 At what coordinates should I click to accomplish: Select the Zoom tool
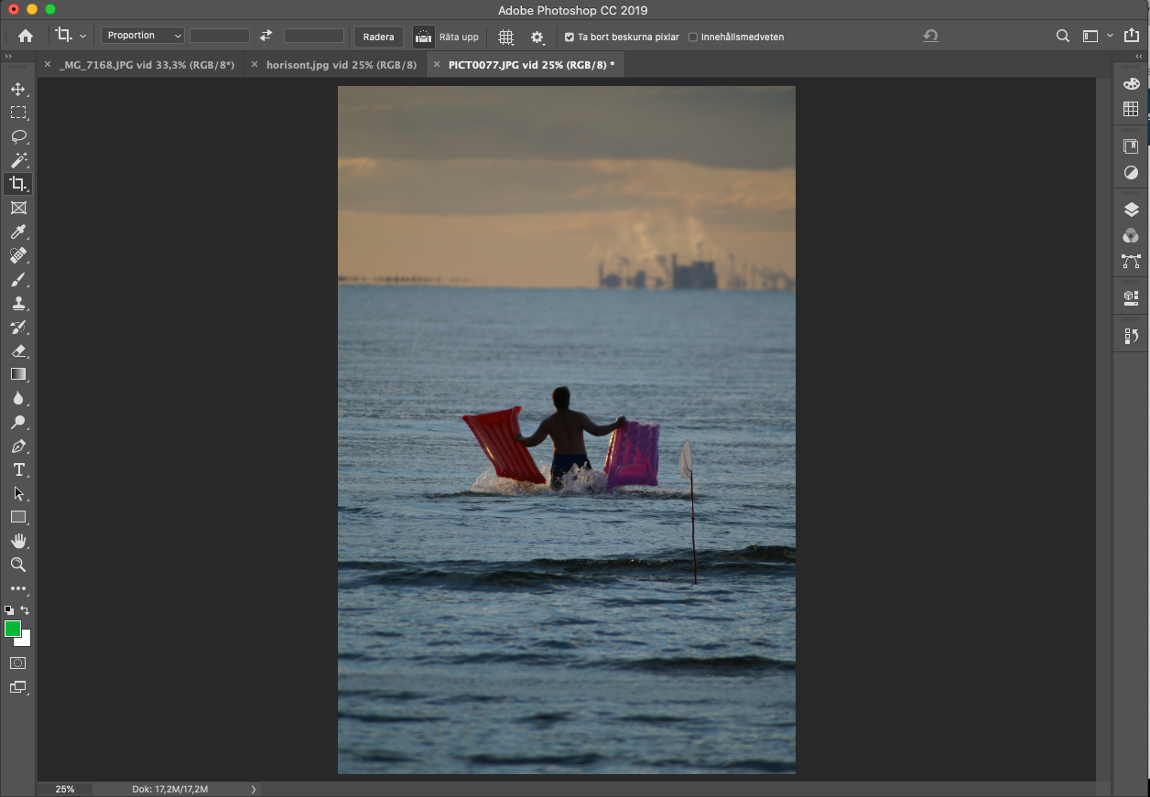click(x=17, y=565)
